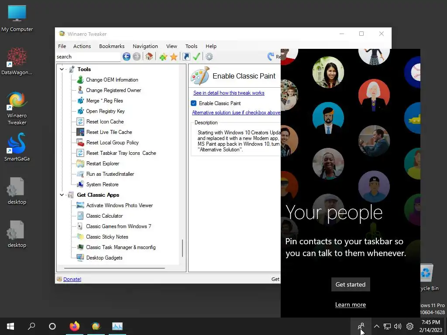Click the network icon in system tray
The image size is (447, 335).
(x=387, y=326)
